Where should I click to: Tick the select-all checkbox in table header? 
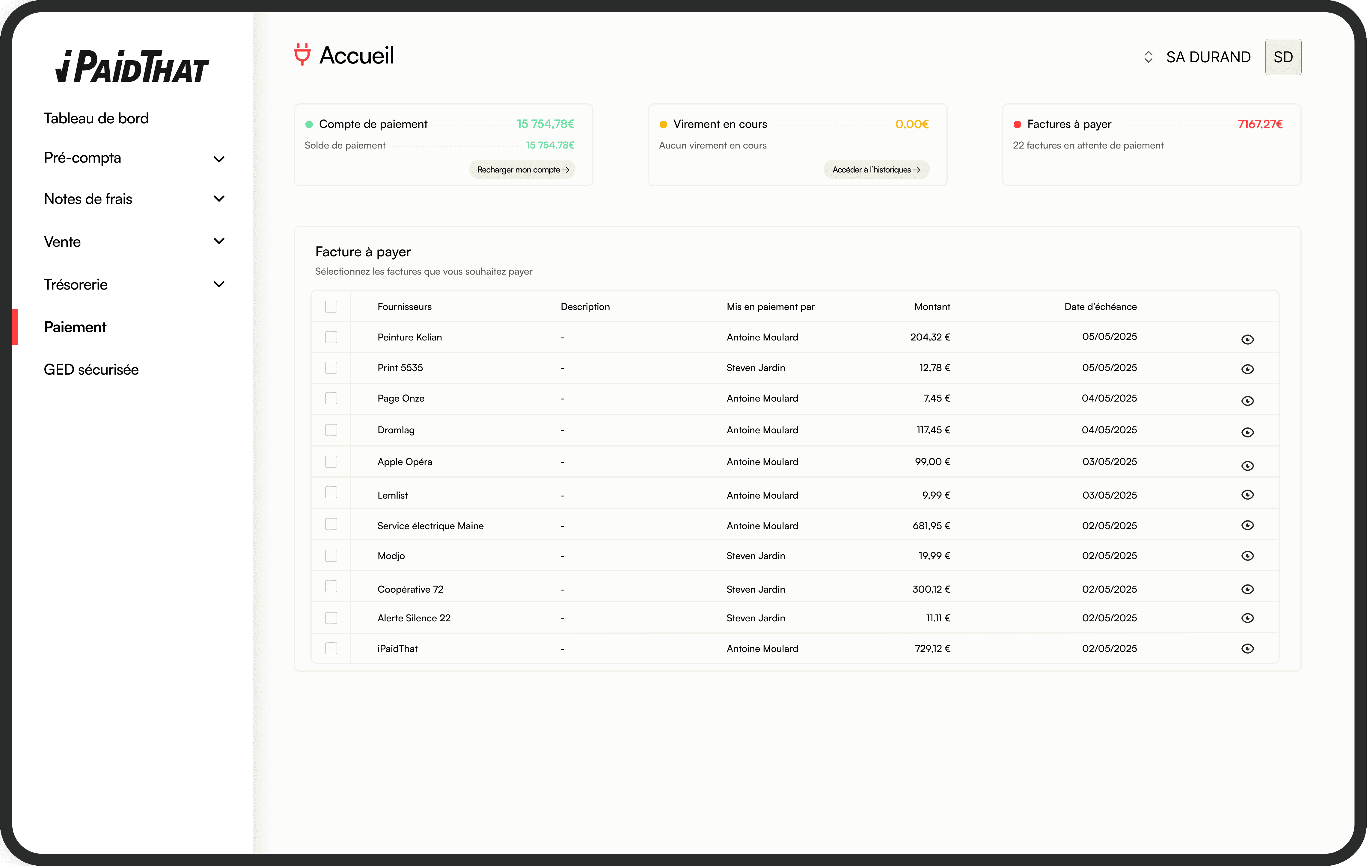[x=331, y=306]
